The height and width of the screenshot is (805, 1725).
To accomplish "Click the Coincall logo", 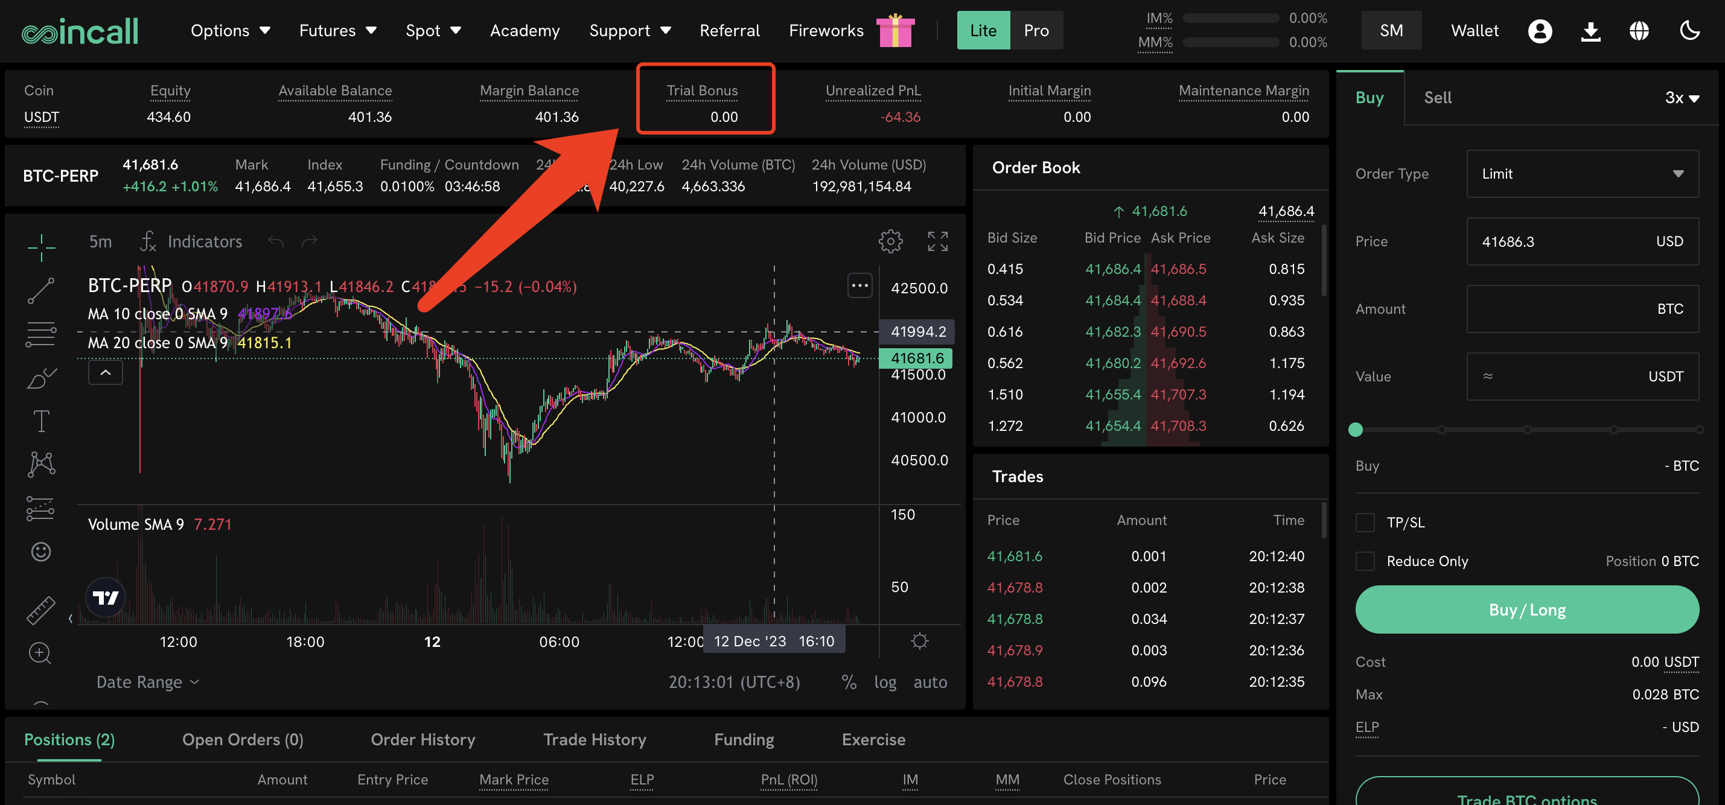I will pyautogui.click(x=80, y=31).
